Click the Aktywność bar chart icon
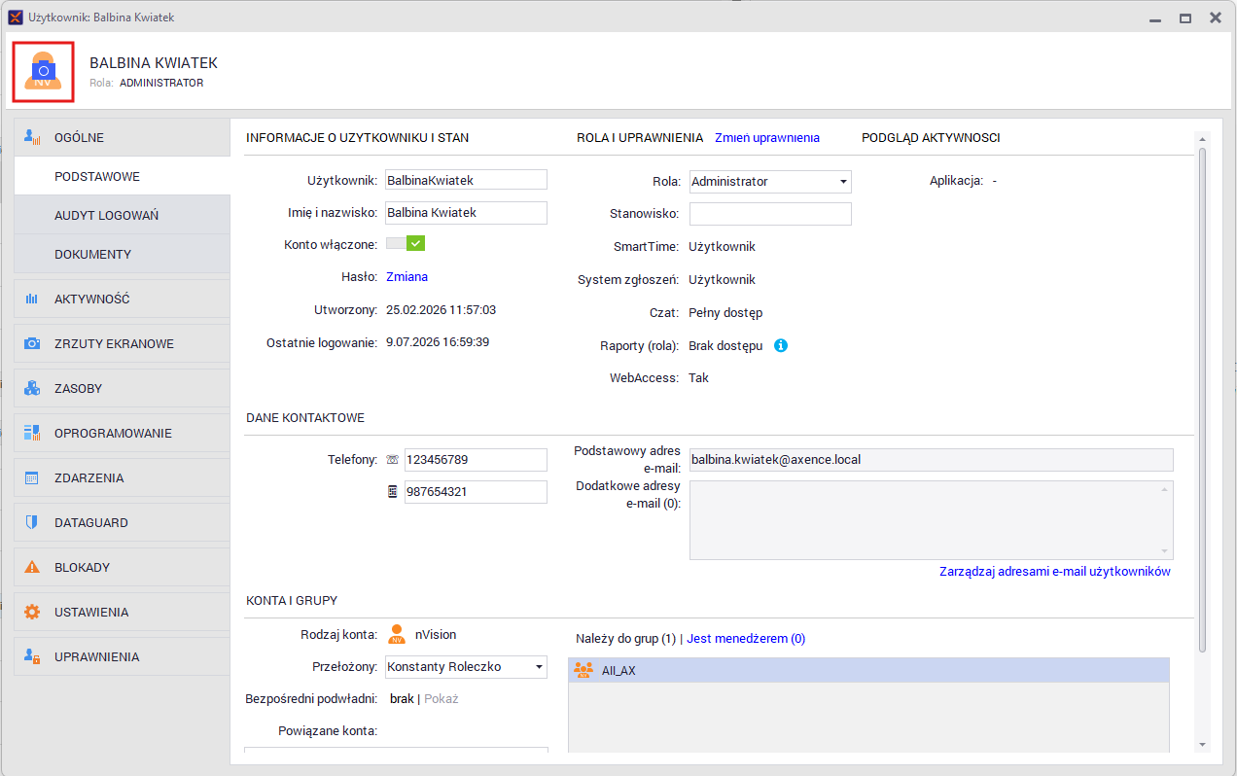The height and width of the screenshot is (776, 1237). coord(32,299)
